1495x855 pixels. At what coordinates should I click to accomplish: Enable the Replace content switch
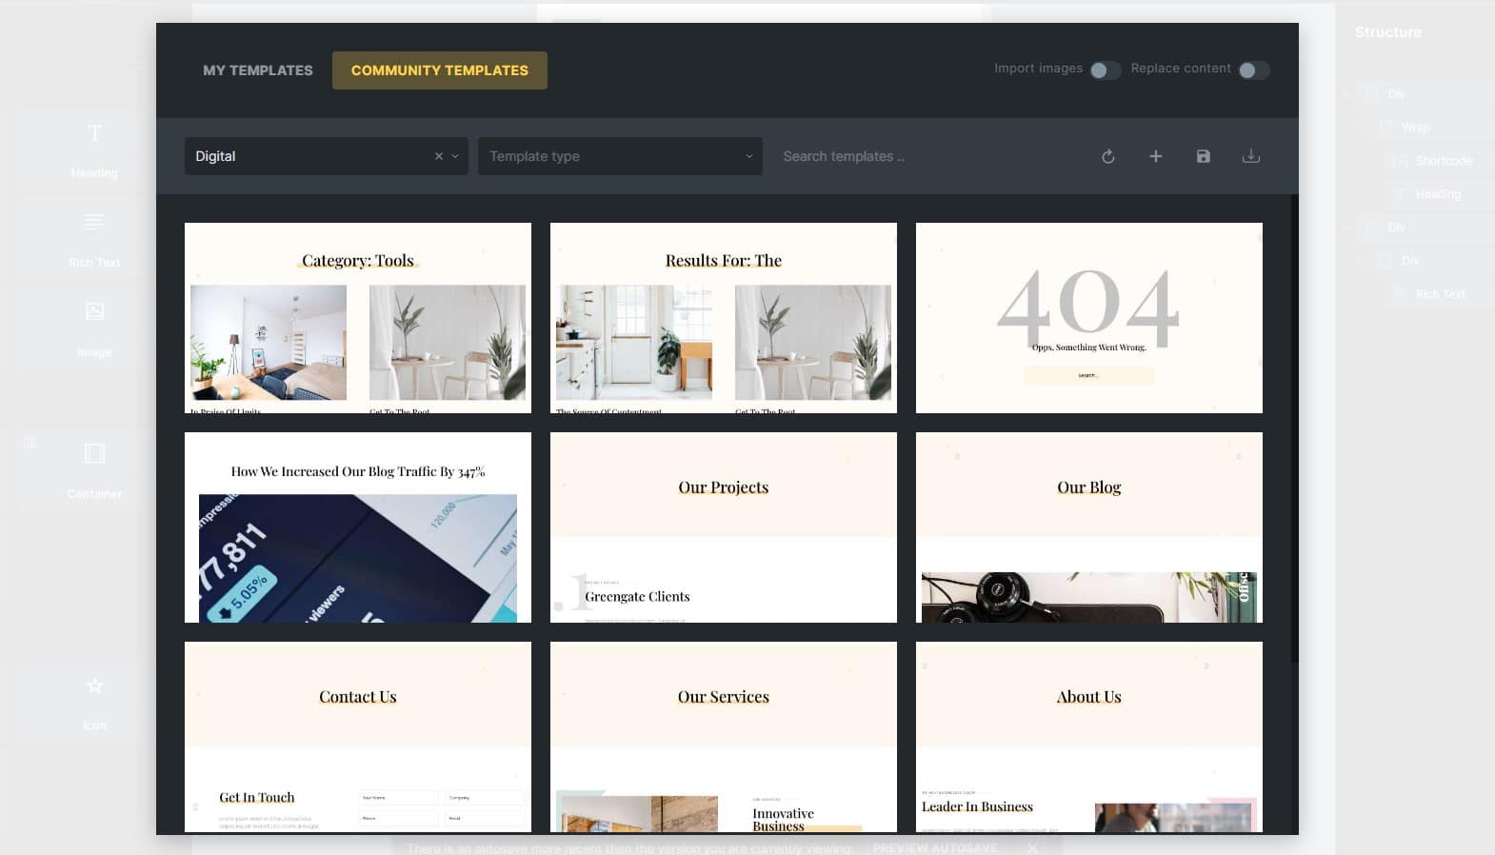pos(1253,70)
